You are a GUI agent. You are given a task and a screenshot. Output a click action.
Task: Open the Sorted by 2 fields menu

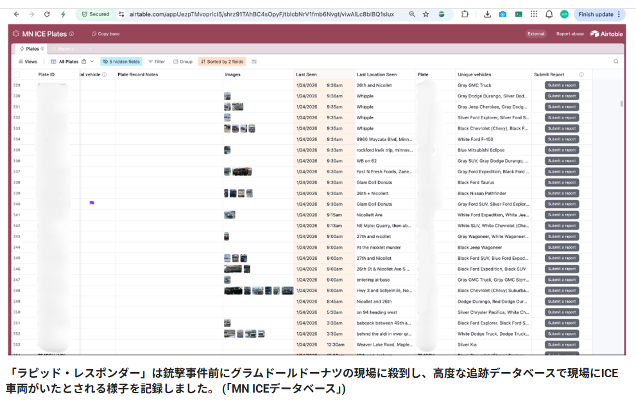coord(221,62)
